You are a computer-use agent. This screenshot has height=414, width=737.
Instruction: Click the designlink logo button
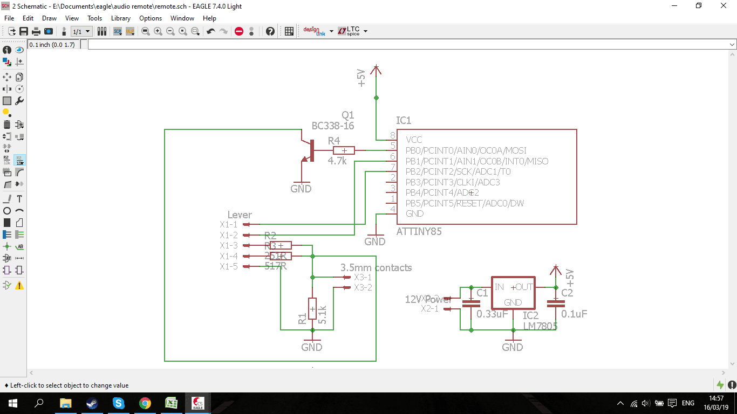pos(314,31)
